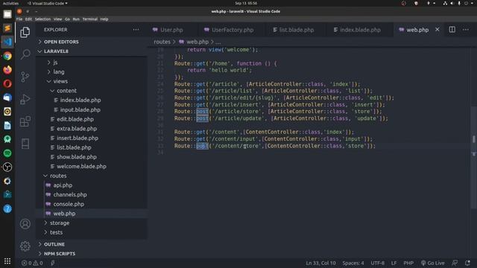Image resolution: width=477 pixels, height=268 pixels.
Task: Close the web.php tab
Action: tap(437, 30)
